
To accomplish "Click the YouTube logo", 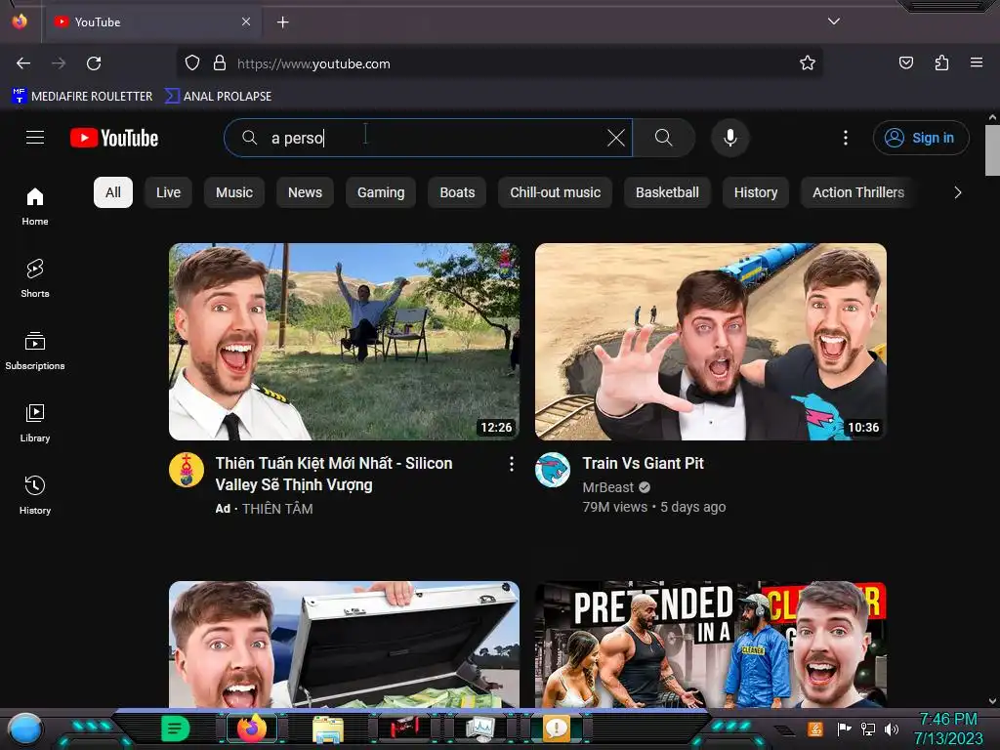I will (x=114, y=138).
